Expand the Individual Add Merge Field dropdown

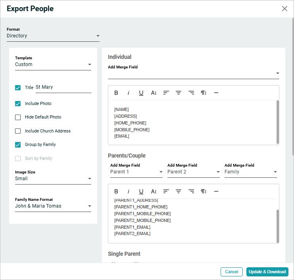tap(194, 74)
